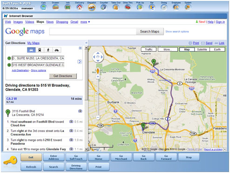Expand the 'more' Google services dropdown
Viewport: 230px width, 173px height.
click(x=85, y=22)
